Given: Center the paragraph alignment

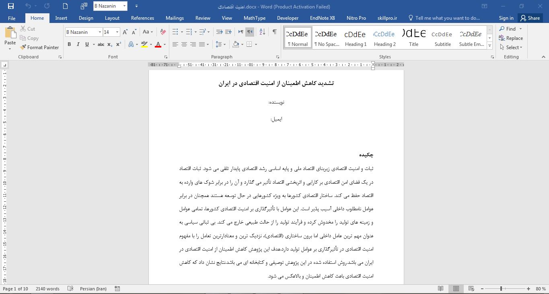Looking at the screenshot, I should coord(184,44).
